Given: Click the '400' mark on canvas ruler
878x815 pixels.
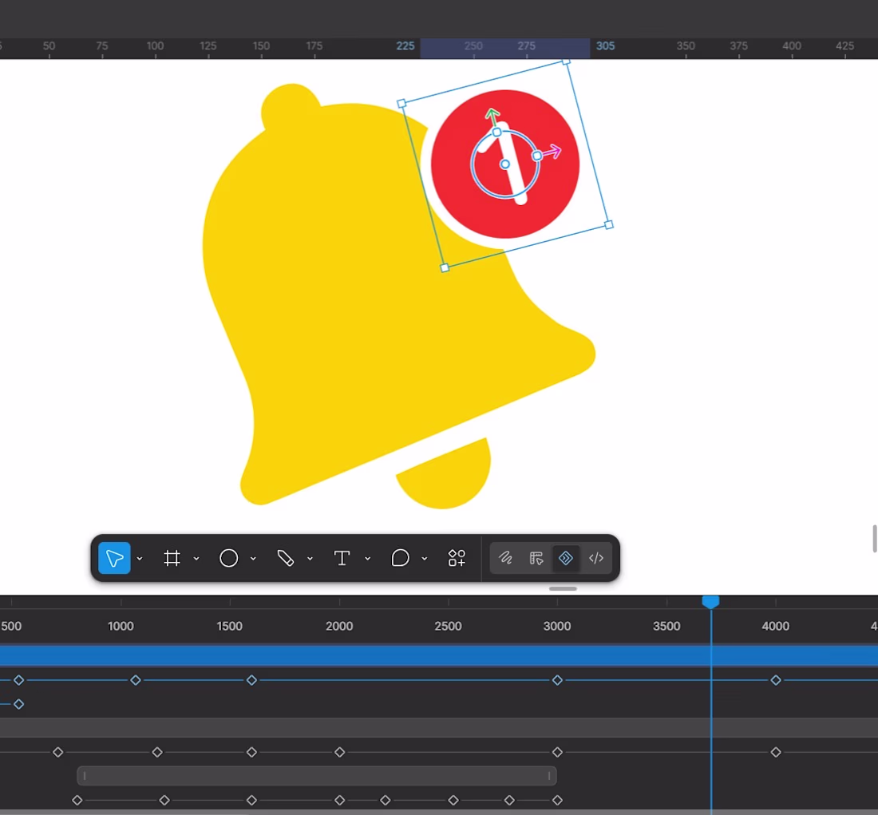Looking at the screenshot, I should (x=792, y=46).
